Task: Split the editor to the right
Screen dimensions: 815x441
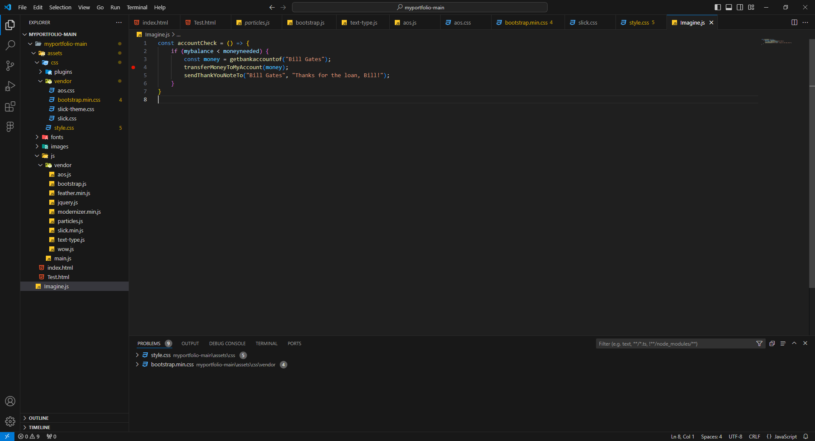Action: click(x=794, y=22)
